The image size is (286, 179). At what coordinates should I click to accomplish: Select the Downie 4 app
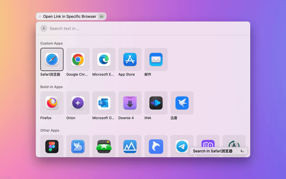[x=130, y=103]
